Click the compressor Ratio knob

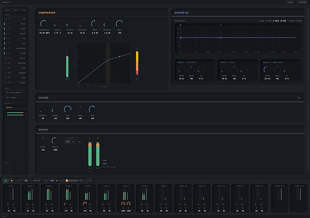coord(58,24)
